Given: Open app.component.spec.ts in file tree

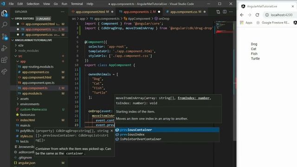Looking at the screenshot, I should point(38,83).
